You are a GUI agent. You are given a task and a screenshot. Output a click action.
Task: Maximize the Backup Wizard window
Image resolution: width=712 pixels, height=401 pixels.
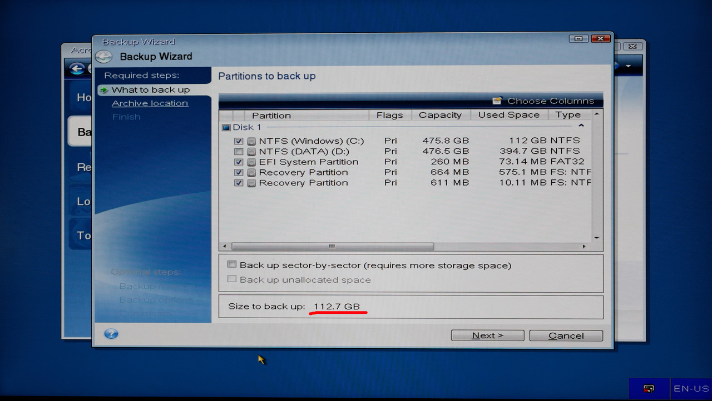point(578,38)
